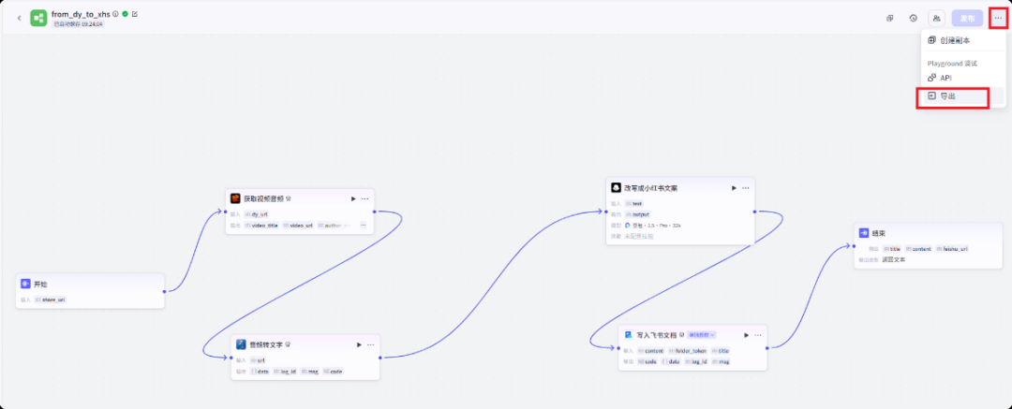Select 导出 from the menu
The image size is (1012, 409).
(x=948, y=96)
